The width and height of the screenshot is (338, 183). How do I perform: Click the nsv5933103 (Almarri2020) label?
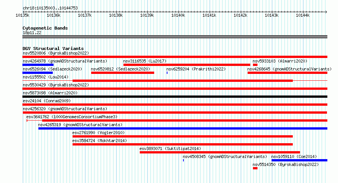(280, 61)
